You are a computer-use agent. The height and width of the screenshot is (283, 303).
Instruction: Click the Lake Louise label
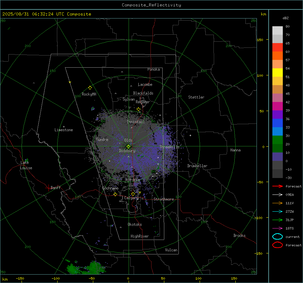click(26, 165)
